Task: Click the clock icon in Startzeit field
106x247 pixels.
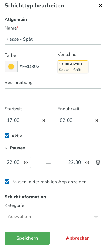Action: pos(43,120)
